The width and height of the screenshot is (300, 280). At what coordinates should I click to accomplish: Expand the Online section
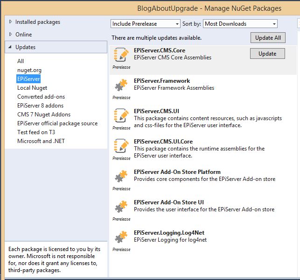tap(11, 34)
